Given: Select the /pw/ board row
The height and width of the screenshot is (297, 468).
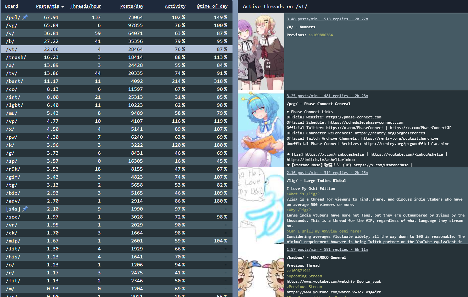Looking at the screenshot, I should pos(117,137).
